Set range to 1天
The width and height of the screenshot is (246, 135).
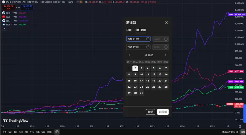pos(5,132)
